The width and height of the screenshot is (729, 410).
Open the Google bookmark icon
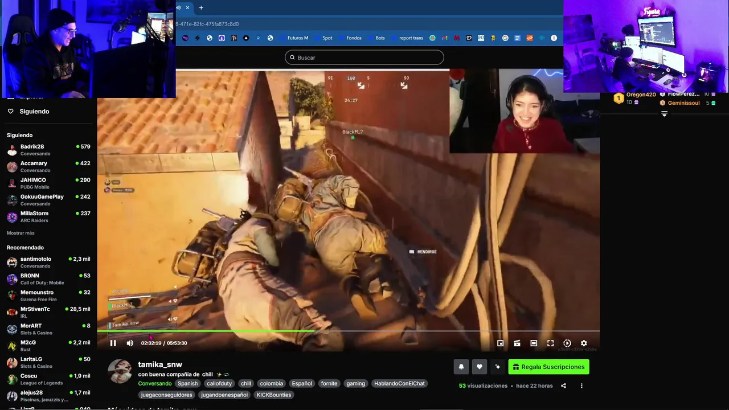(505, 38)
